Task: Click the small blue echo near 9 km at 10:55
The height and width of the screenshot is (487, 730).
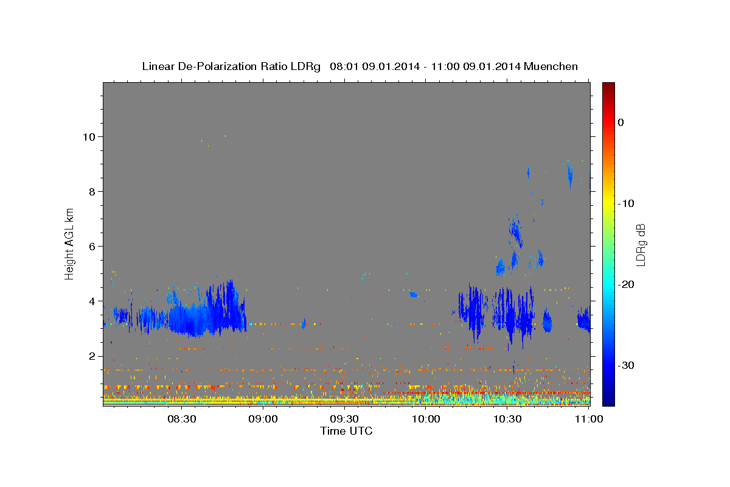Action: tap(570, 175)
